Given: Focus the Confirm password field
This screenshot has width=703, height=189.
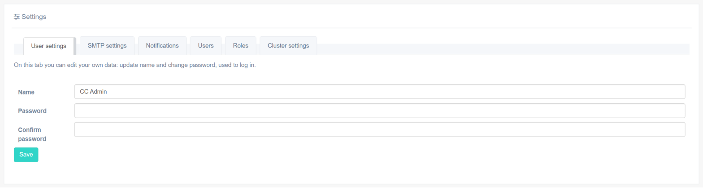Looking at the screenshot, I should 379,129.
